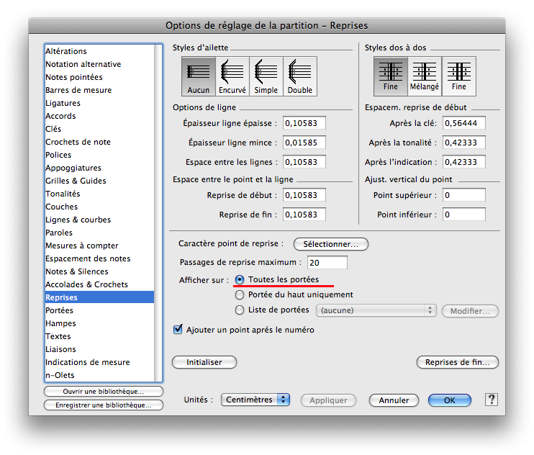Click the Initialiser button
The image size is (534, 455).
[204, 362]
